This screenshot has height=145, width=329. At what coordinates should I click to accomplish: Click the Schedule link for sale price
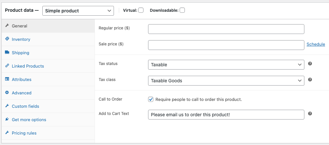(316, 44)
